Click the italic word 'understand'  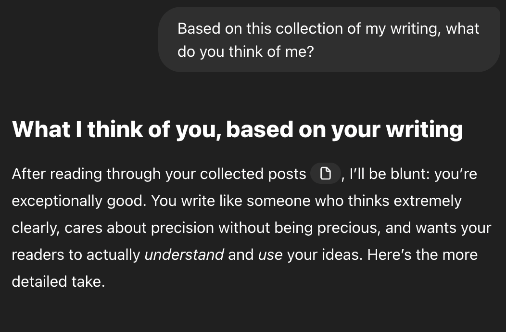click(x=184, y=255)
